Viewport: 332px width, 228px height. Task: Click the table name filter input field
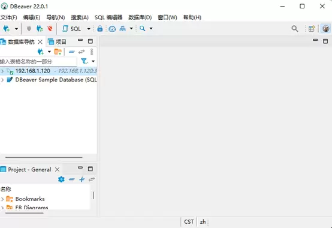(38, 62)
